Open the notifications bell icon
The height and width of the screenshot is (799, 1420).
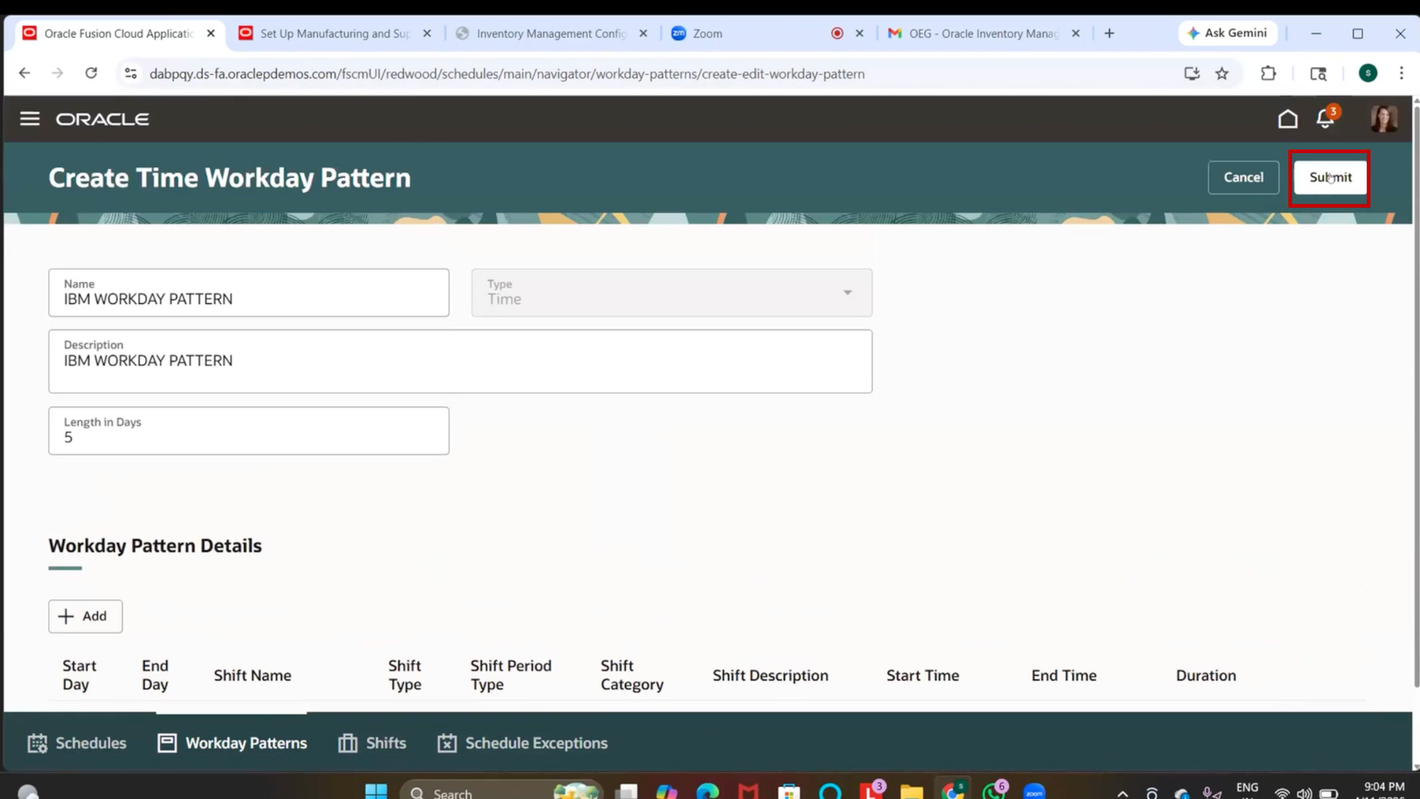[1325, 118]
